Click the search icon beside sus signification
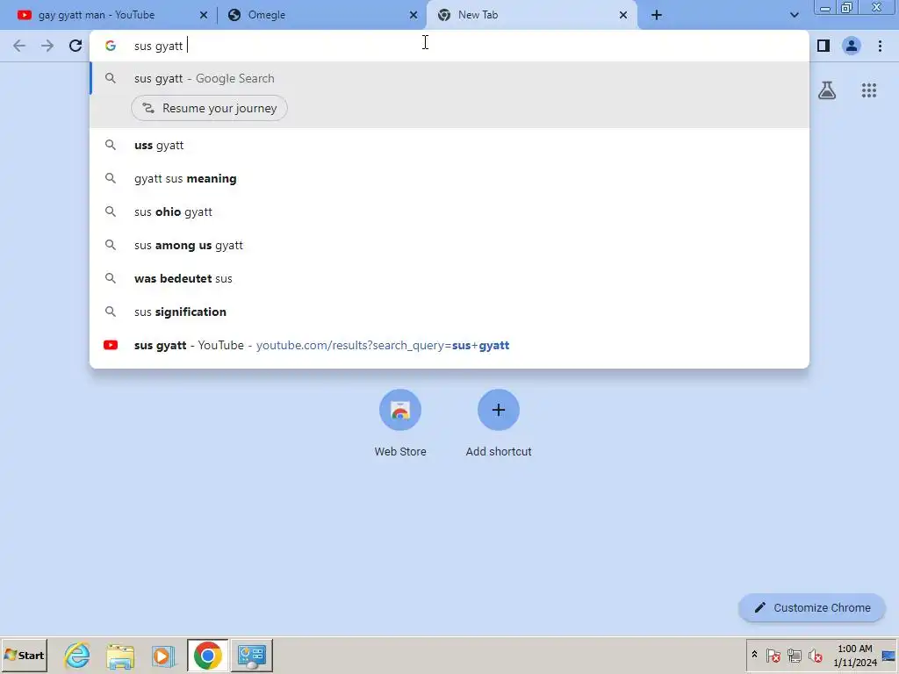 111,312
